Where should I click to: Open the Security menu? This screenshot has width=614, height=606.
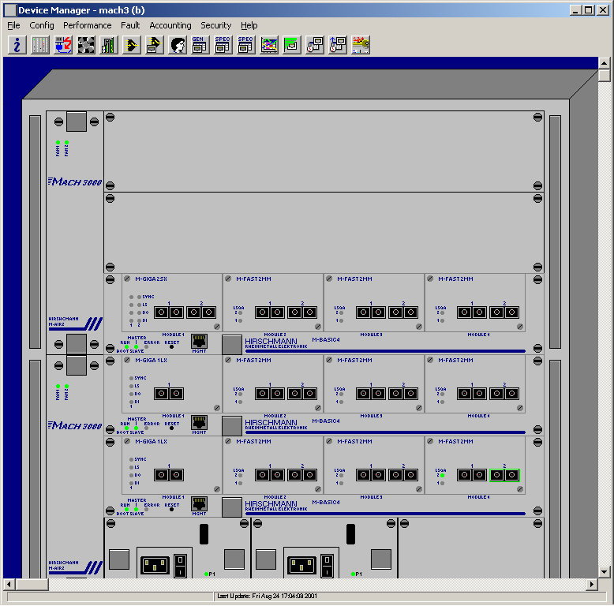tap(215, 25)
